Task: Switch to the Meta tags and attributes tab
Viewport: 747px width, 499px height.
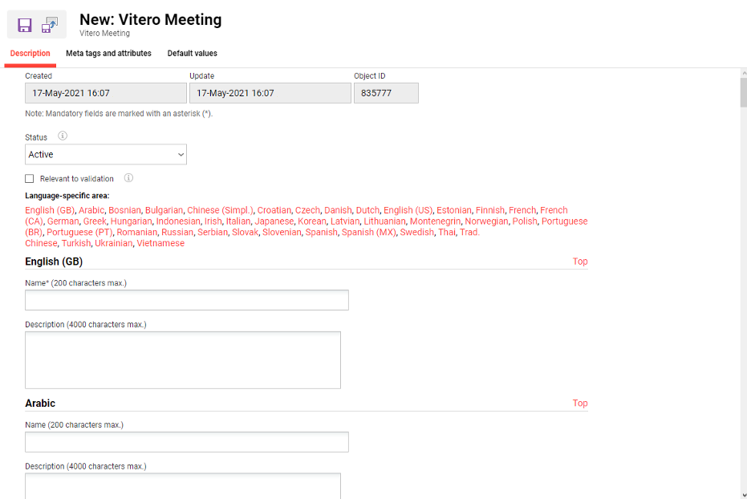Action: [x=108, y=54]
